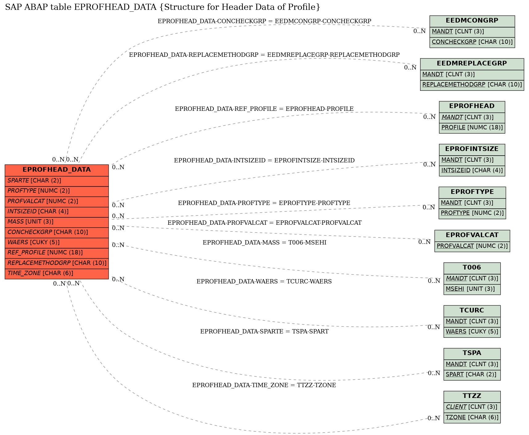The height and width of the screenshot is (435, 529).
Task: Click SPART [CHAR (2)] field in TSPA
Action: [x=472, y=375]
